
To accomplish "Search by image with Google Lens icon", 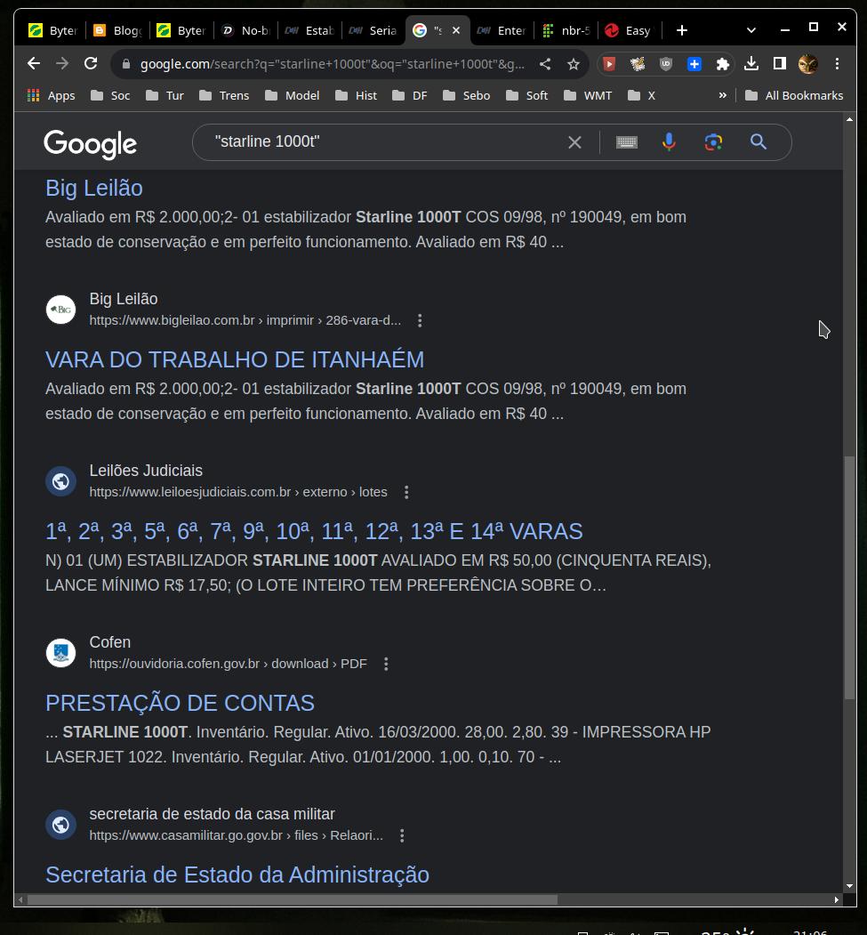I will pos(713,142).
